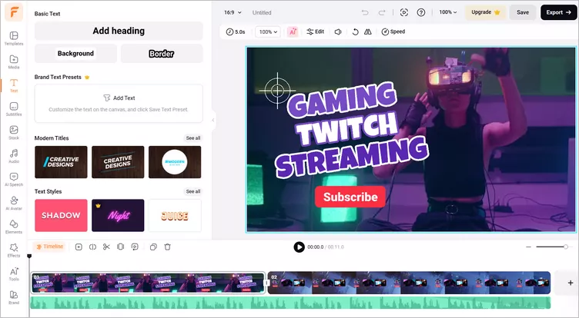Open the Media sidebar panel
Image resolution: width=579 pixels, height=318 pixels.
[x=14, y=61]
